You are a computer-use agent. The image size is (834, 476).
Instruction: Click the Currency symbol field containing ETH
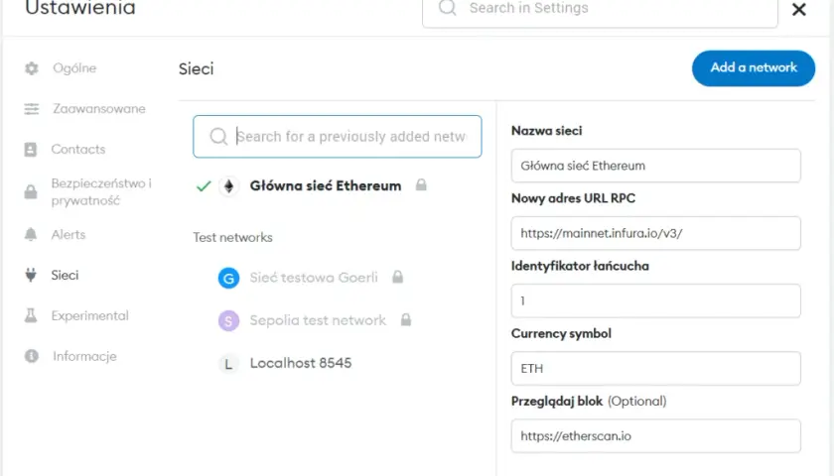coord(656,368)
